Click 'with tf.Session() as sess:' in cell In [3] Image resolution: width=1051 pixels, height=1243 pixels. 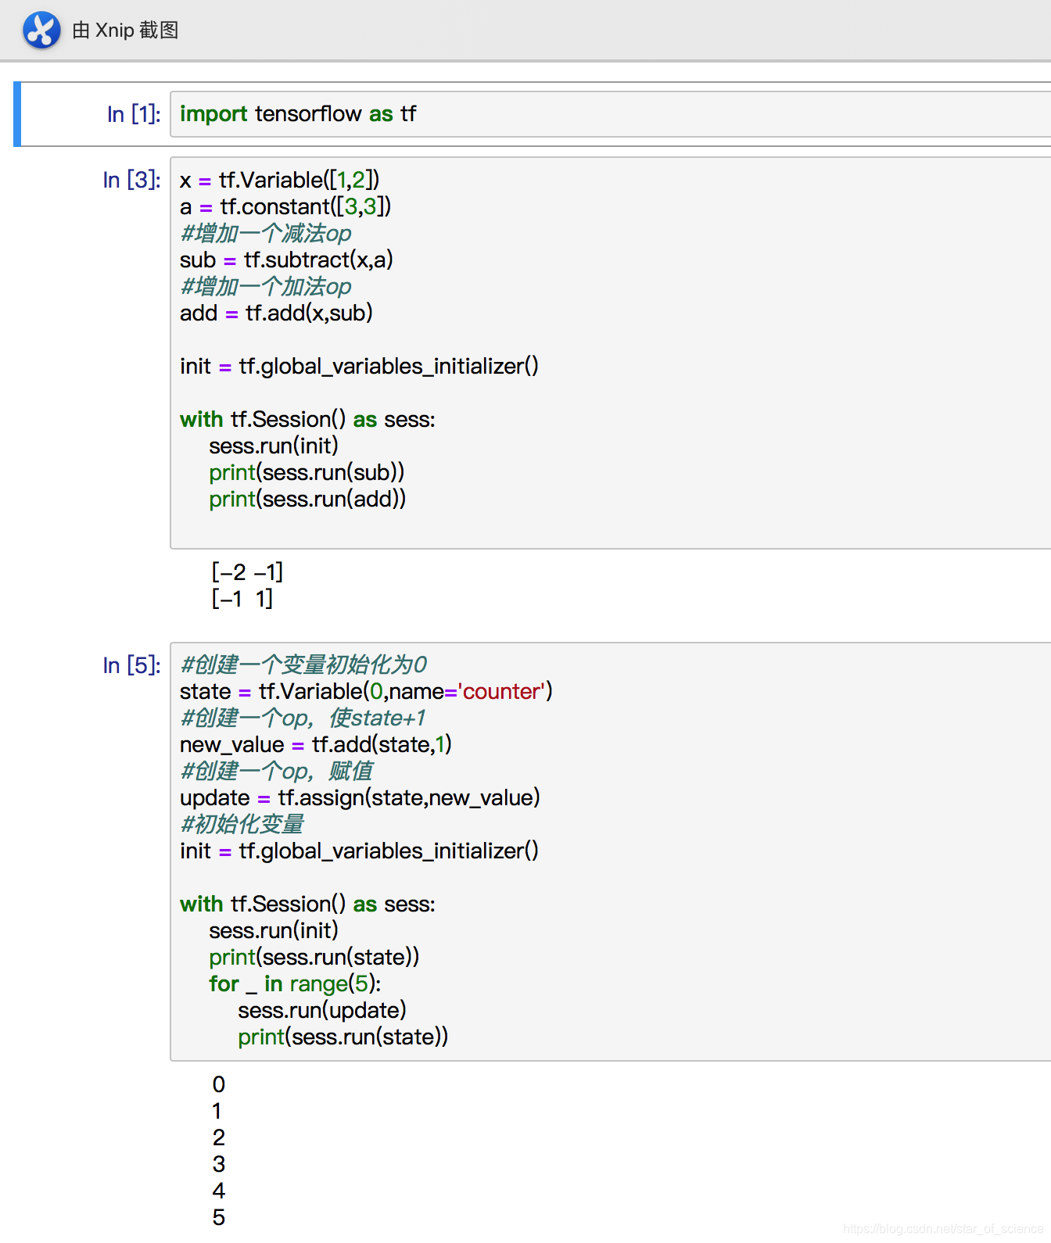307,419
